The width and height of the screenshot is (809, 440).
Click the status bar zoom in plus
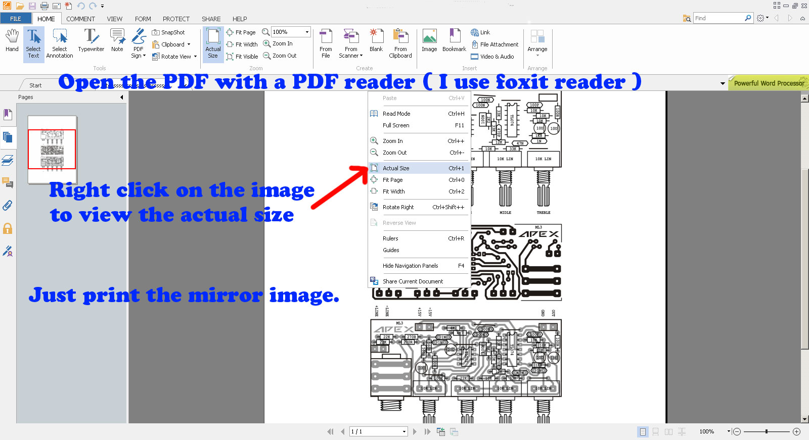point(796,431)
